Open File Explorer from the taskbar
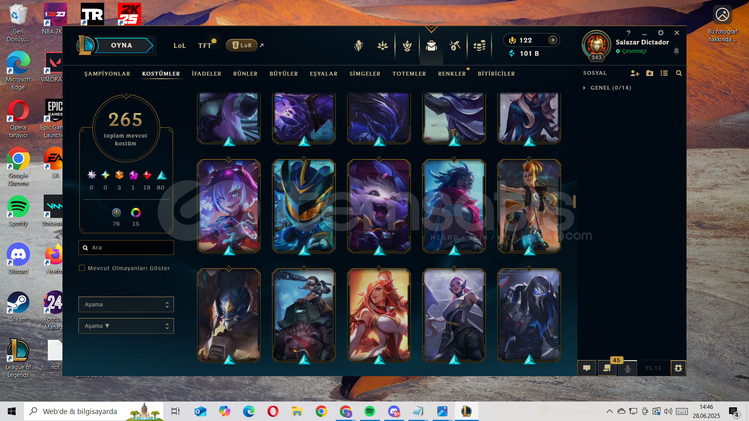The image size is (749, 421). [297, 411]
